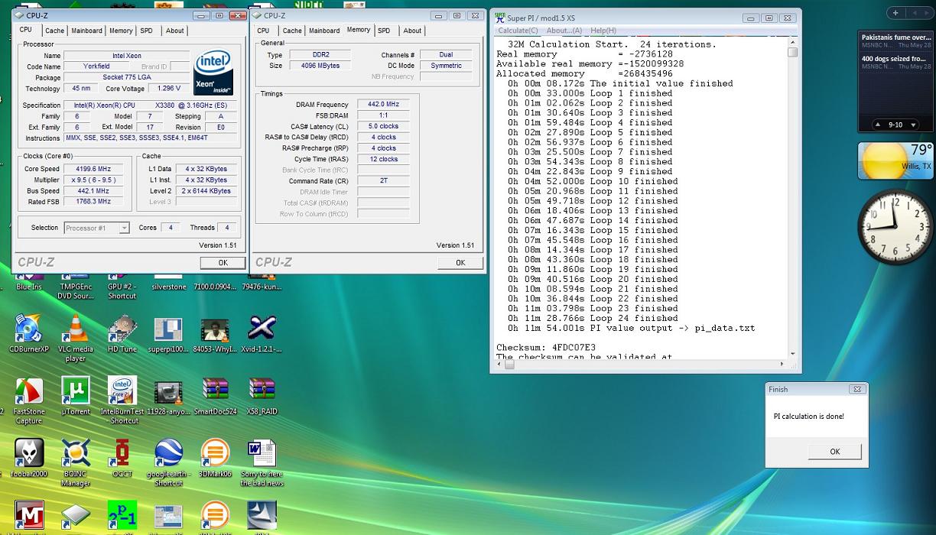Click the Super PI horizontal scroll right arrow

782,366
